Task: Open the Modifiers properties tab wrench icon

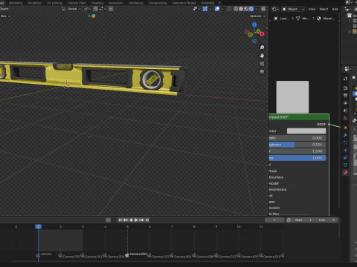Action: [x=345, y=135]
